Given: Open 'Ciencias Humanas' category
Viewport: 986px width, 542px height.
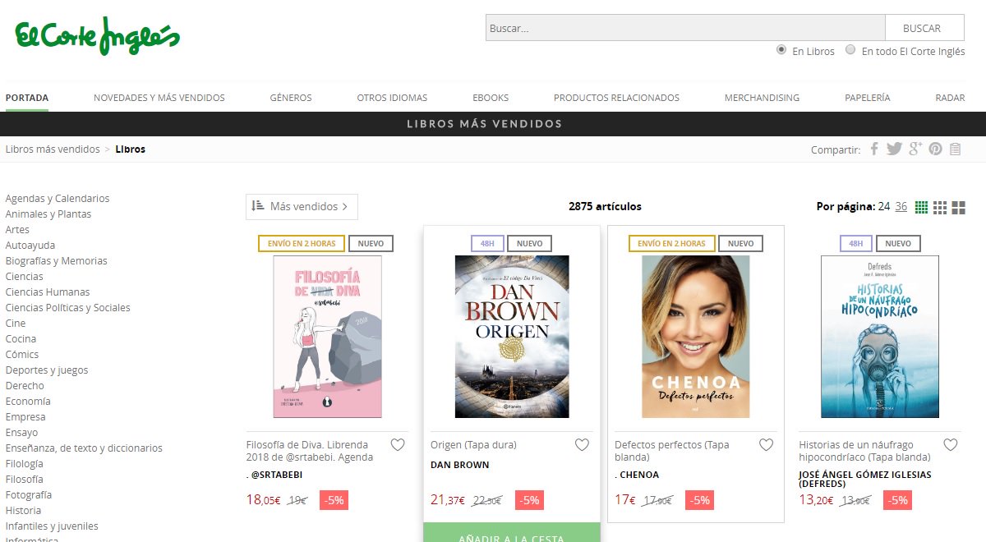Looking at the screenshot, I should pos(48,292).
